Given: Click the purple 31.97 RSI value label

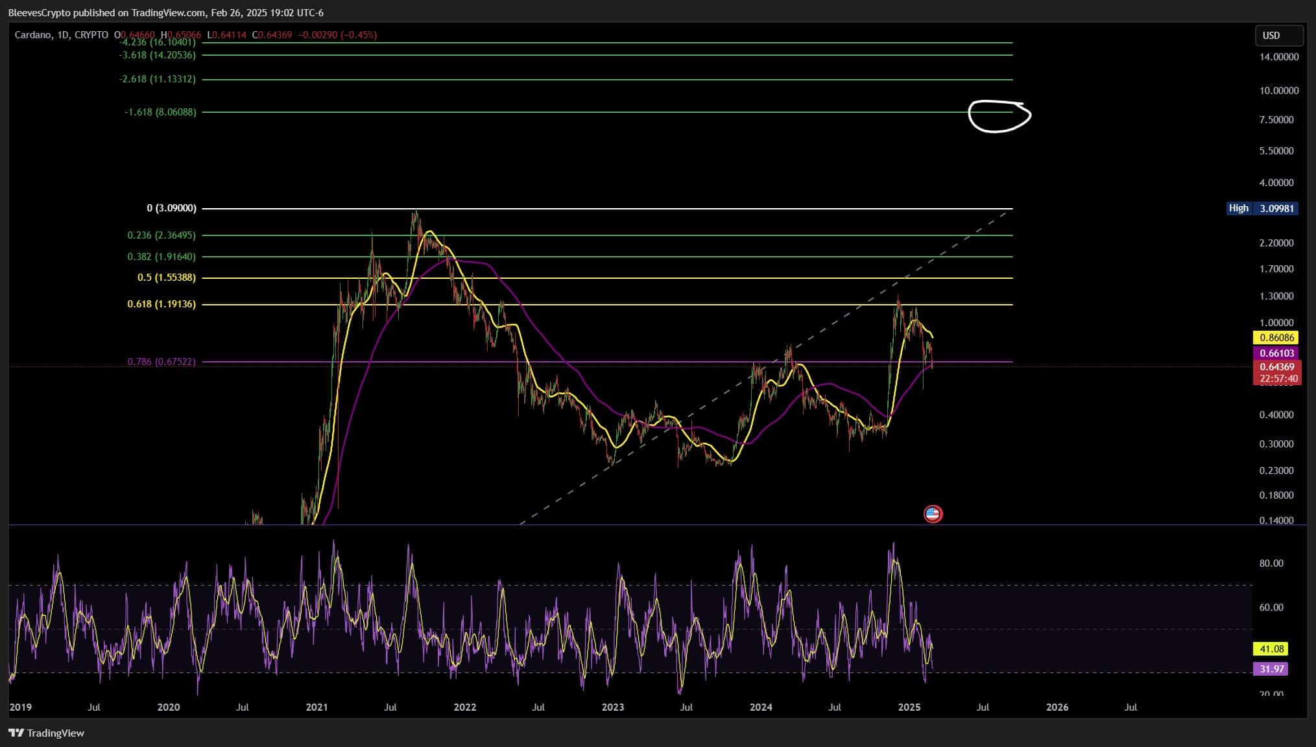Looking at the screenshot, I should [1271, 669].
